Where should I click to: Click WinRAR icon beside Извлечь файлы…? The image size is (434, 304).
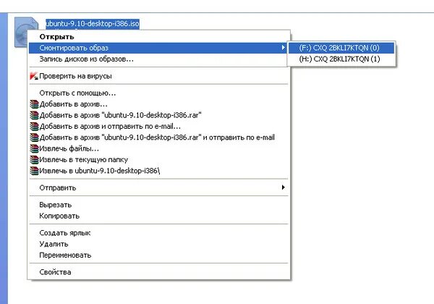pos(34,148)
